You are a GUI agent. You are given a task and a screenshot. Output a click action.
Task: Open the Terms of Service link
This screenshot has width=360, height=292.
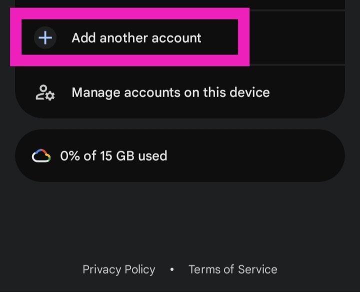pyautogui.click(x=232, y=269)
